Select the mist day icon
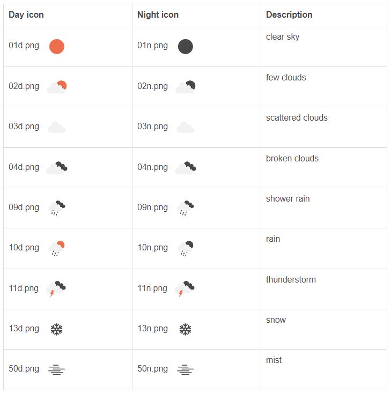Viewport: 391px width, 393px height. 57,370
